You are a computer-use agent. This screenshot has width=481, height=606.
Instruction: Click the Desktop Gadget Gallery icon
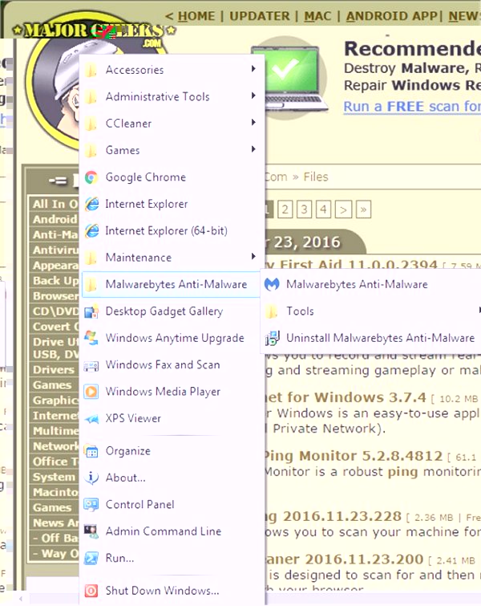click(x=91, y=311)
